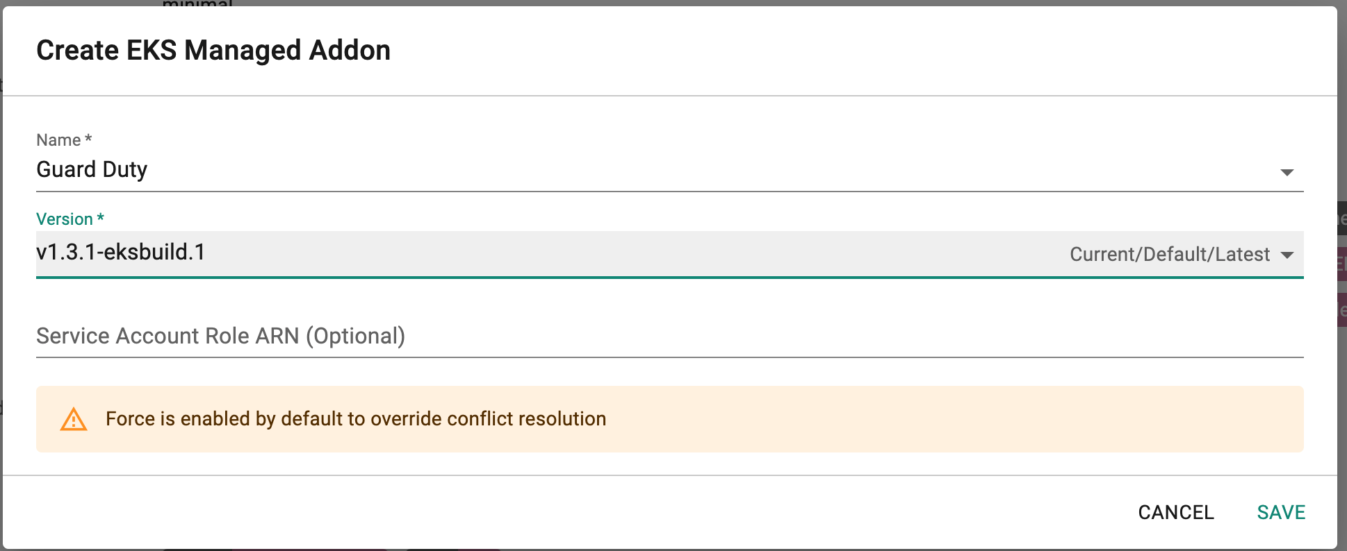Click the Create EKS Managed Addon title

(x=213, y=51)
